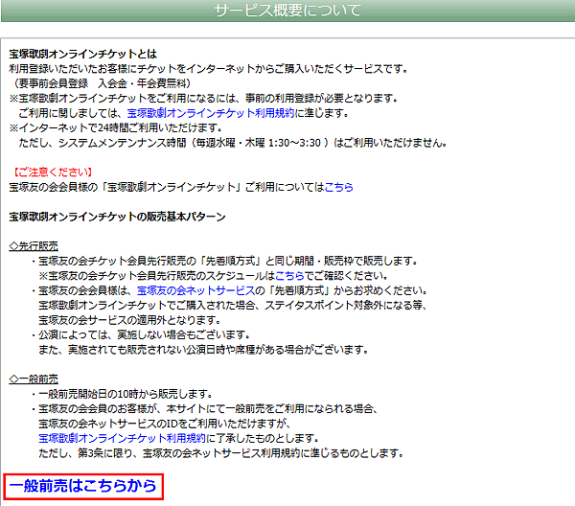This screenshot has height=506, width=575.
Task: Click the こちら link after ご利用については
Action: coord(339,188)
